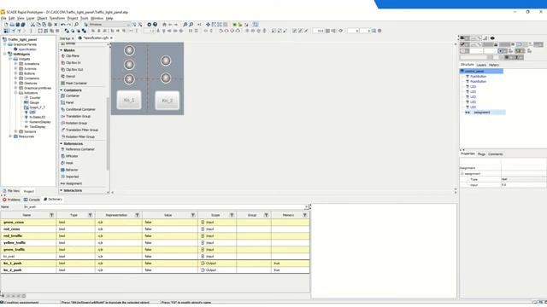Image resolution: width=547 pixels, height=307 pixels.
Task: Click the round help question-mark icon
Action: click(x=155, y=25)
